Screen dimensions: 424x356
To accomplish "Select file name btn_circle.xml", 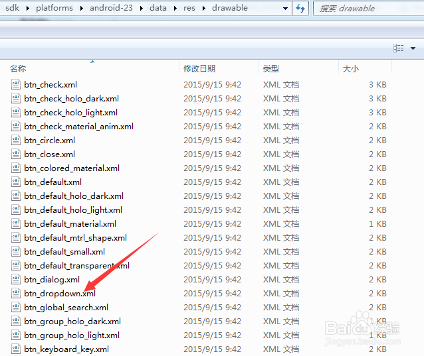I will [x=49, y=141].
